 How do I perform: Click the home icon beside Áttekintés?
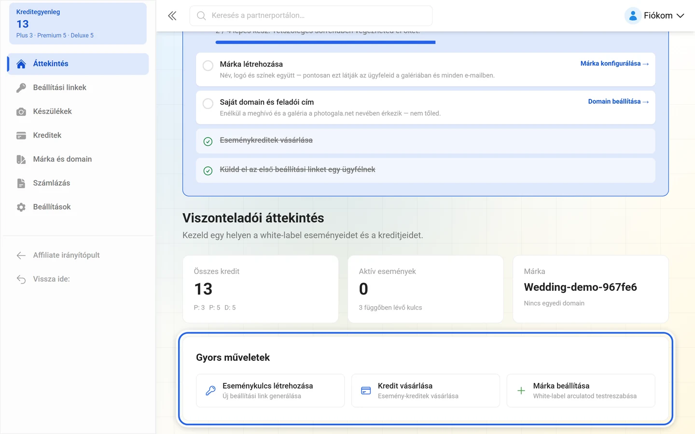coord(21,64)
